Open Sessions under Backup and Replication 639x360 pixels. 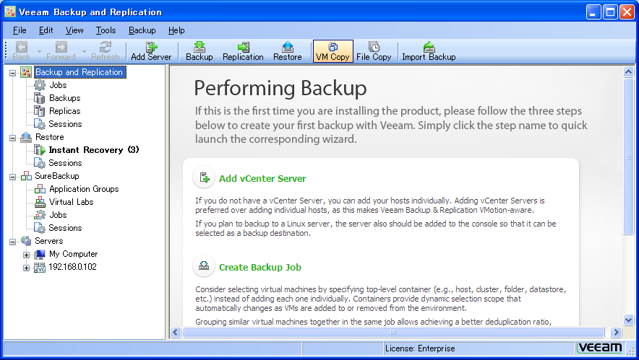(x=65, y=124)
